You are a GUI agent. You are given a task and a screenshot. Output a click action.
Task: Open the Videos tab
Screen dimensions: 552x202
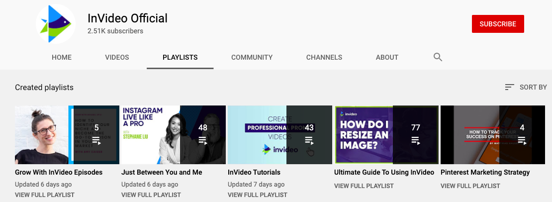coord(117,57)
